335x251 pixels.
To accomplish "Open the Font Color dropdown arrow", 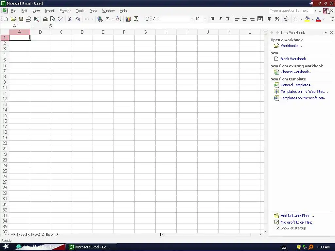I will [324, 19].
